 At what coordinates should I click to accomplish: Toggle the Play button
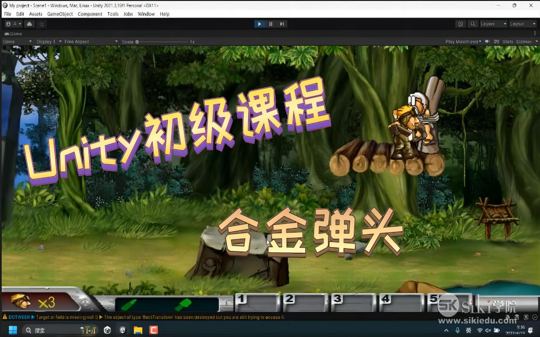259,24
